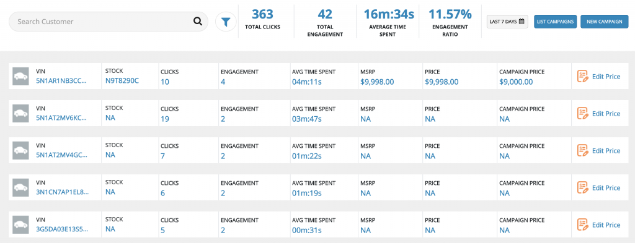635x243 pixels.
Task: Open VIN link 5N1AR1NB3CC...
Action: (x=62, y=81)
